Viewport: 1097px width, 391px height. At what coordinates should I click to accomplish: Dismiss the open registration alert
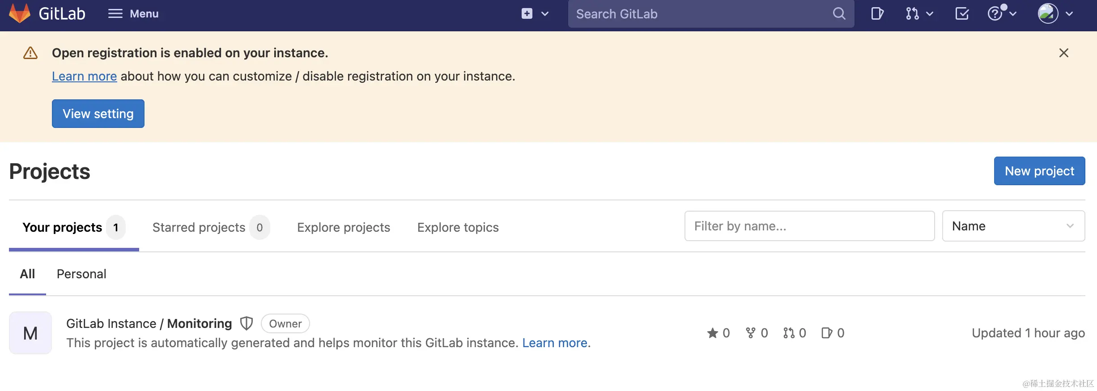click(1063, 53)
